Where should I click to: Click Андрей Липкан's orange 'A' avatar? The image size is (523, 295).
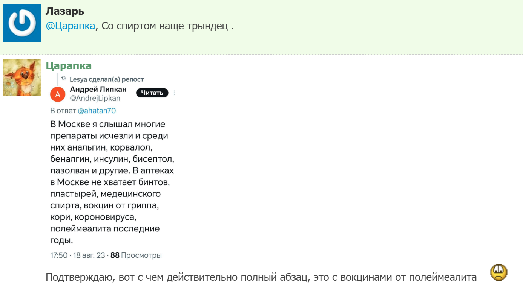58,94
